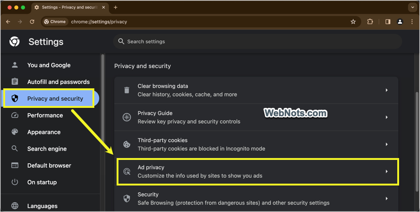Click the Default browser window icon

(x=15, y=166)
